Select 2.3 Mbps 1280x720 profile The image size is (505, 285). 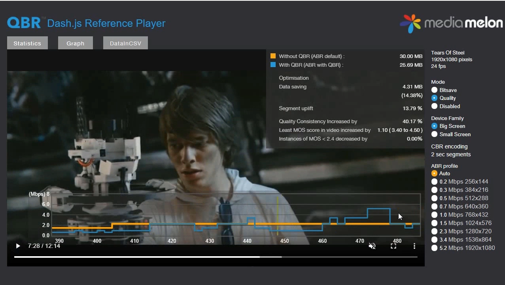point(435,231)
